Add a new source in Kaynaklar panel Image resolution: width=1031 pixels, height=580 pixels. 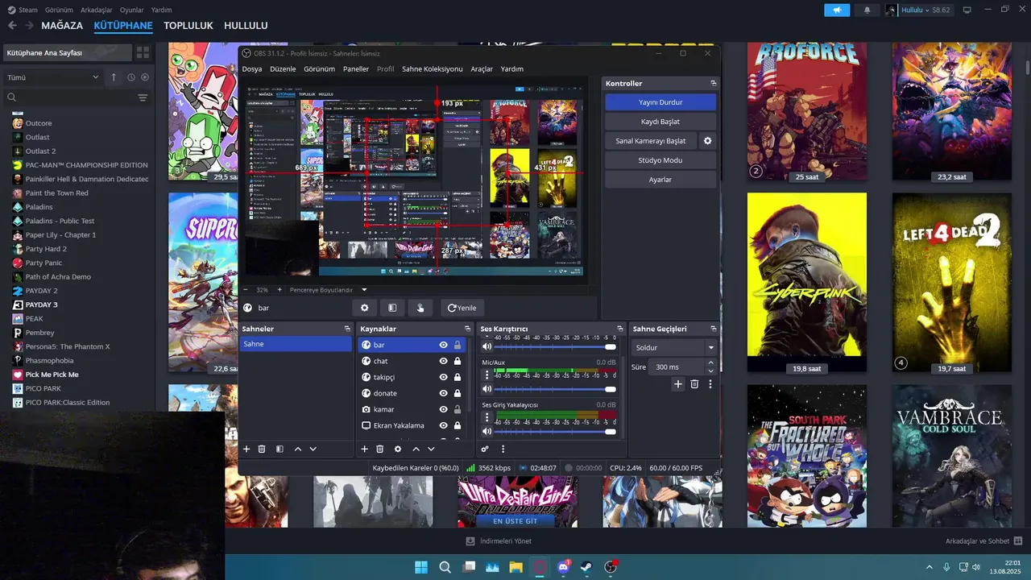(364, 449)
